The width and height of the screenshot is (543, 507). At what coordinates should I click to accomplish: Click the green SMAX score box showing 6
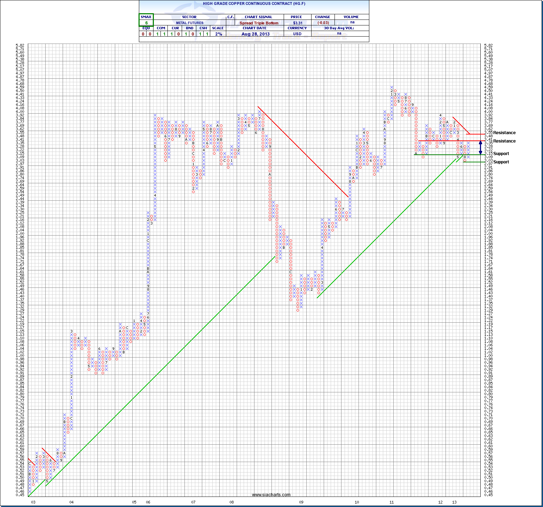tap(146, 20)
